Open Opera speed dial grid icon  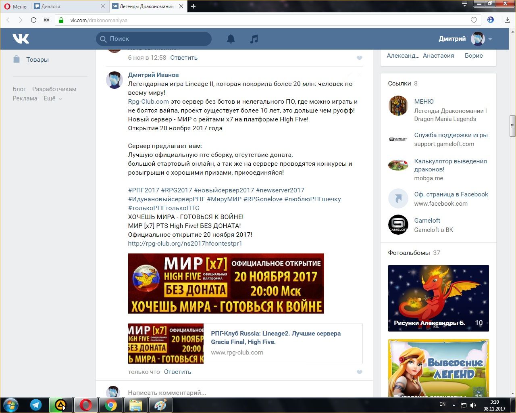pos(46,20)
